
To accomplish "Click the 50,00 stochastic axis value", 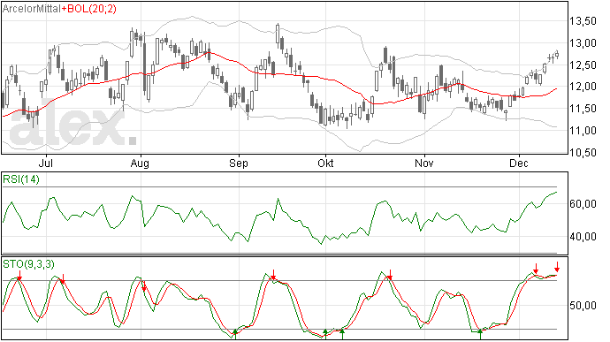I will (583, 306).
